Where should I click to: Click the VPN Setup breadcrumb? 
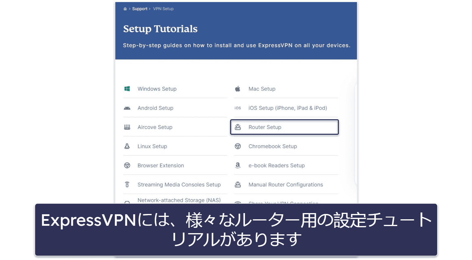point(163,9)
